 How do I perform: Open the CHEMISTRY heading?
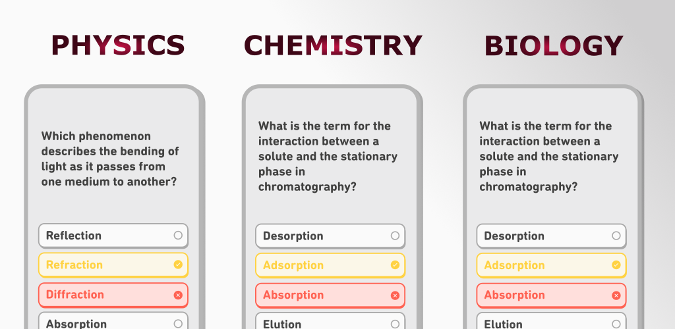[x=333, y=45]
